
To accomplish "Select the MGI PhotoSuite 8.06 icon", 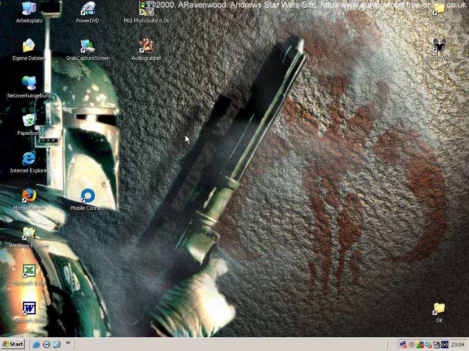I will [x=146, y=9].
